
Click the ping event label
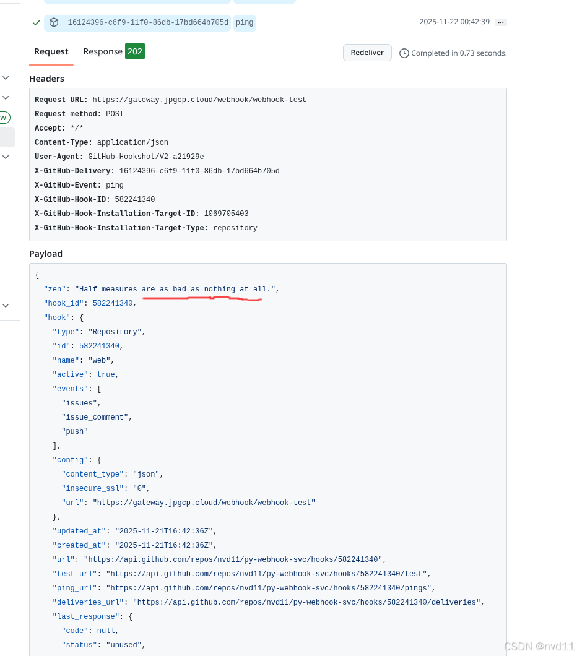click(245, 23)
